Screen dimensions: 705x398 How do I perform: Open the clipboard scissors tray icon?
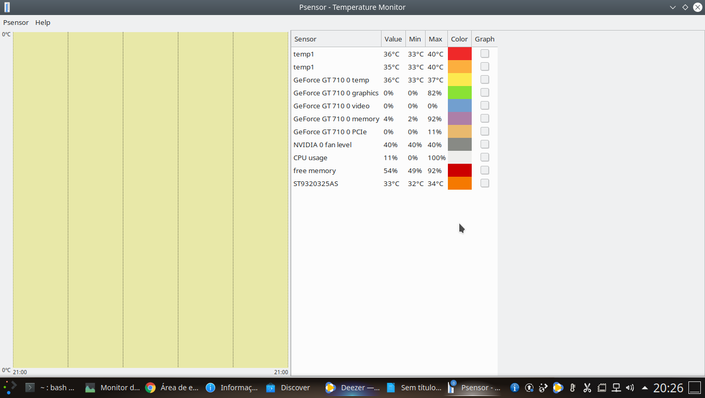pos(587,387)
